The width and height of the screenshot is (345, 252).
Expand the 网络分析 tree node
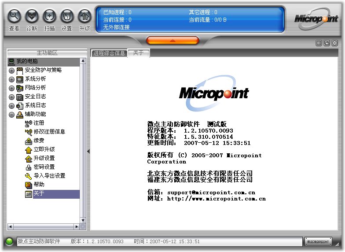11,88
